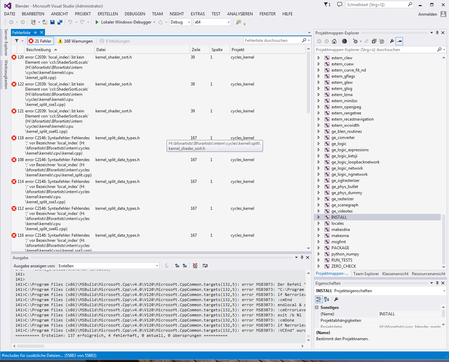Open the Debug configuration dropdown
The width and height of the screenshot is (449, 362).
[x=180, y=22]
